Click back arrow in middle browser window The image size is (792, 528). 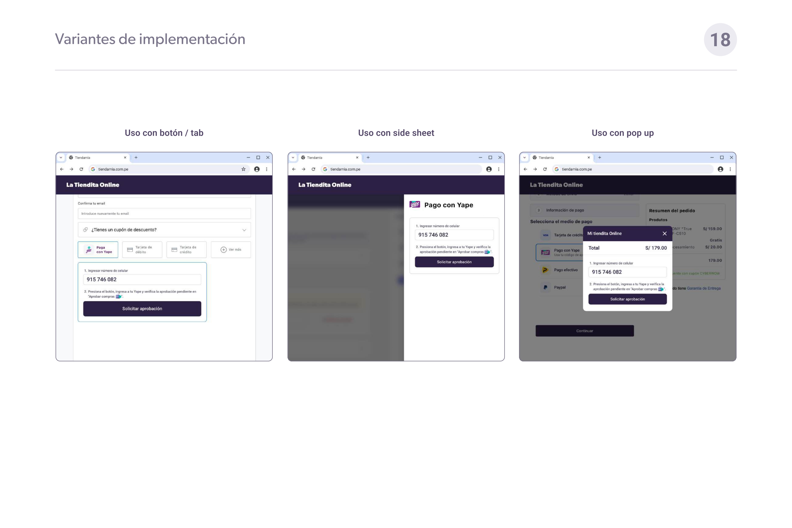[x=294, y=169]
